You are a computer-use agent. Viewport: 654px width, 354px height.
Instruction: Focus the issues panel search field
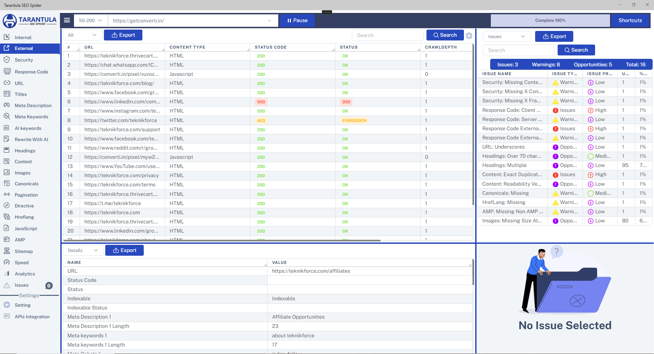click(519, 50)
